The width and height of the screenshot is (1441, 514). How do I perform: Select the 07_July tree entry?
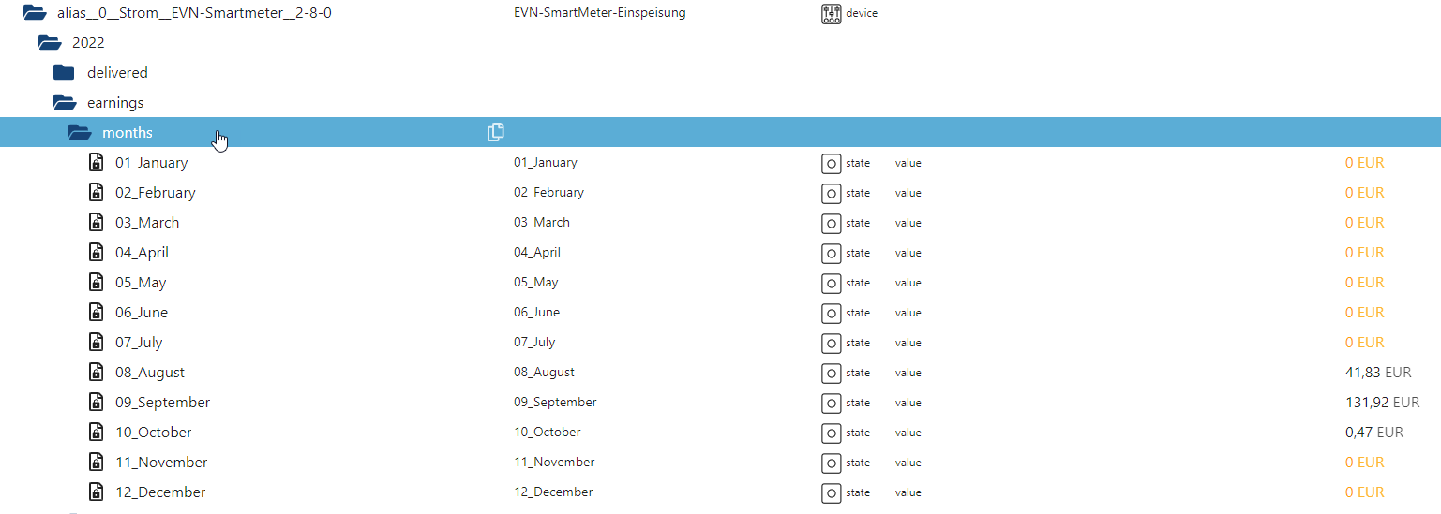[x=139, y=342]
